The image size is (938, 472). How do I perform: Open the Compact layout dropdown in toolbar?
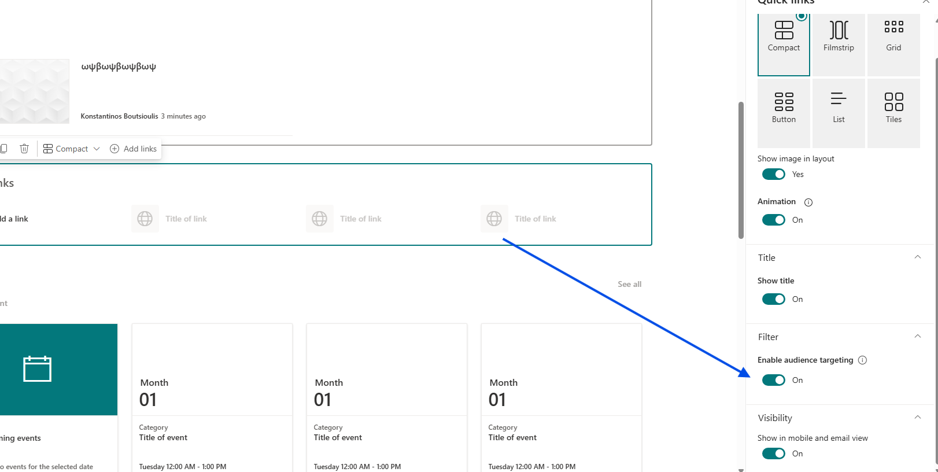tap(72, 149)
